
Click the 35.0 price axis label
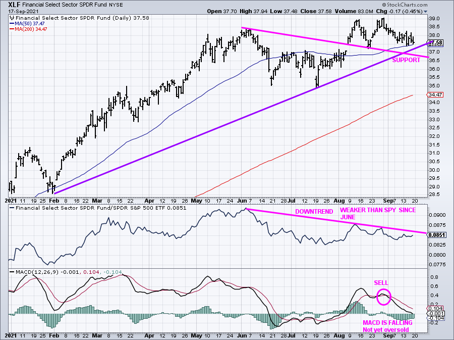[x=435, y=86]
